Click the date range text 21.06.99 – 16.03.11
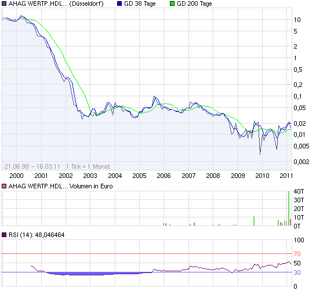This screenshot has height=291, width=316. point(32,166)
